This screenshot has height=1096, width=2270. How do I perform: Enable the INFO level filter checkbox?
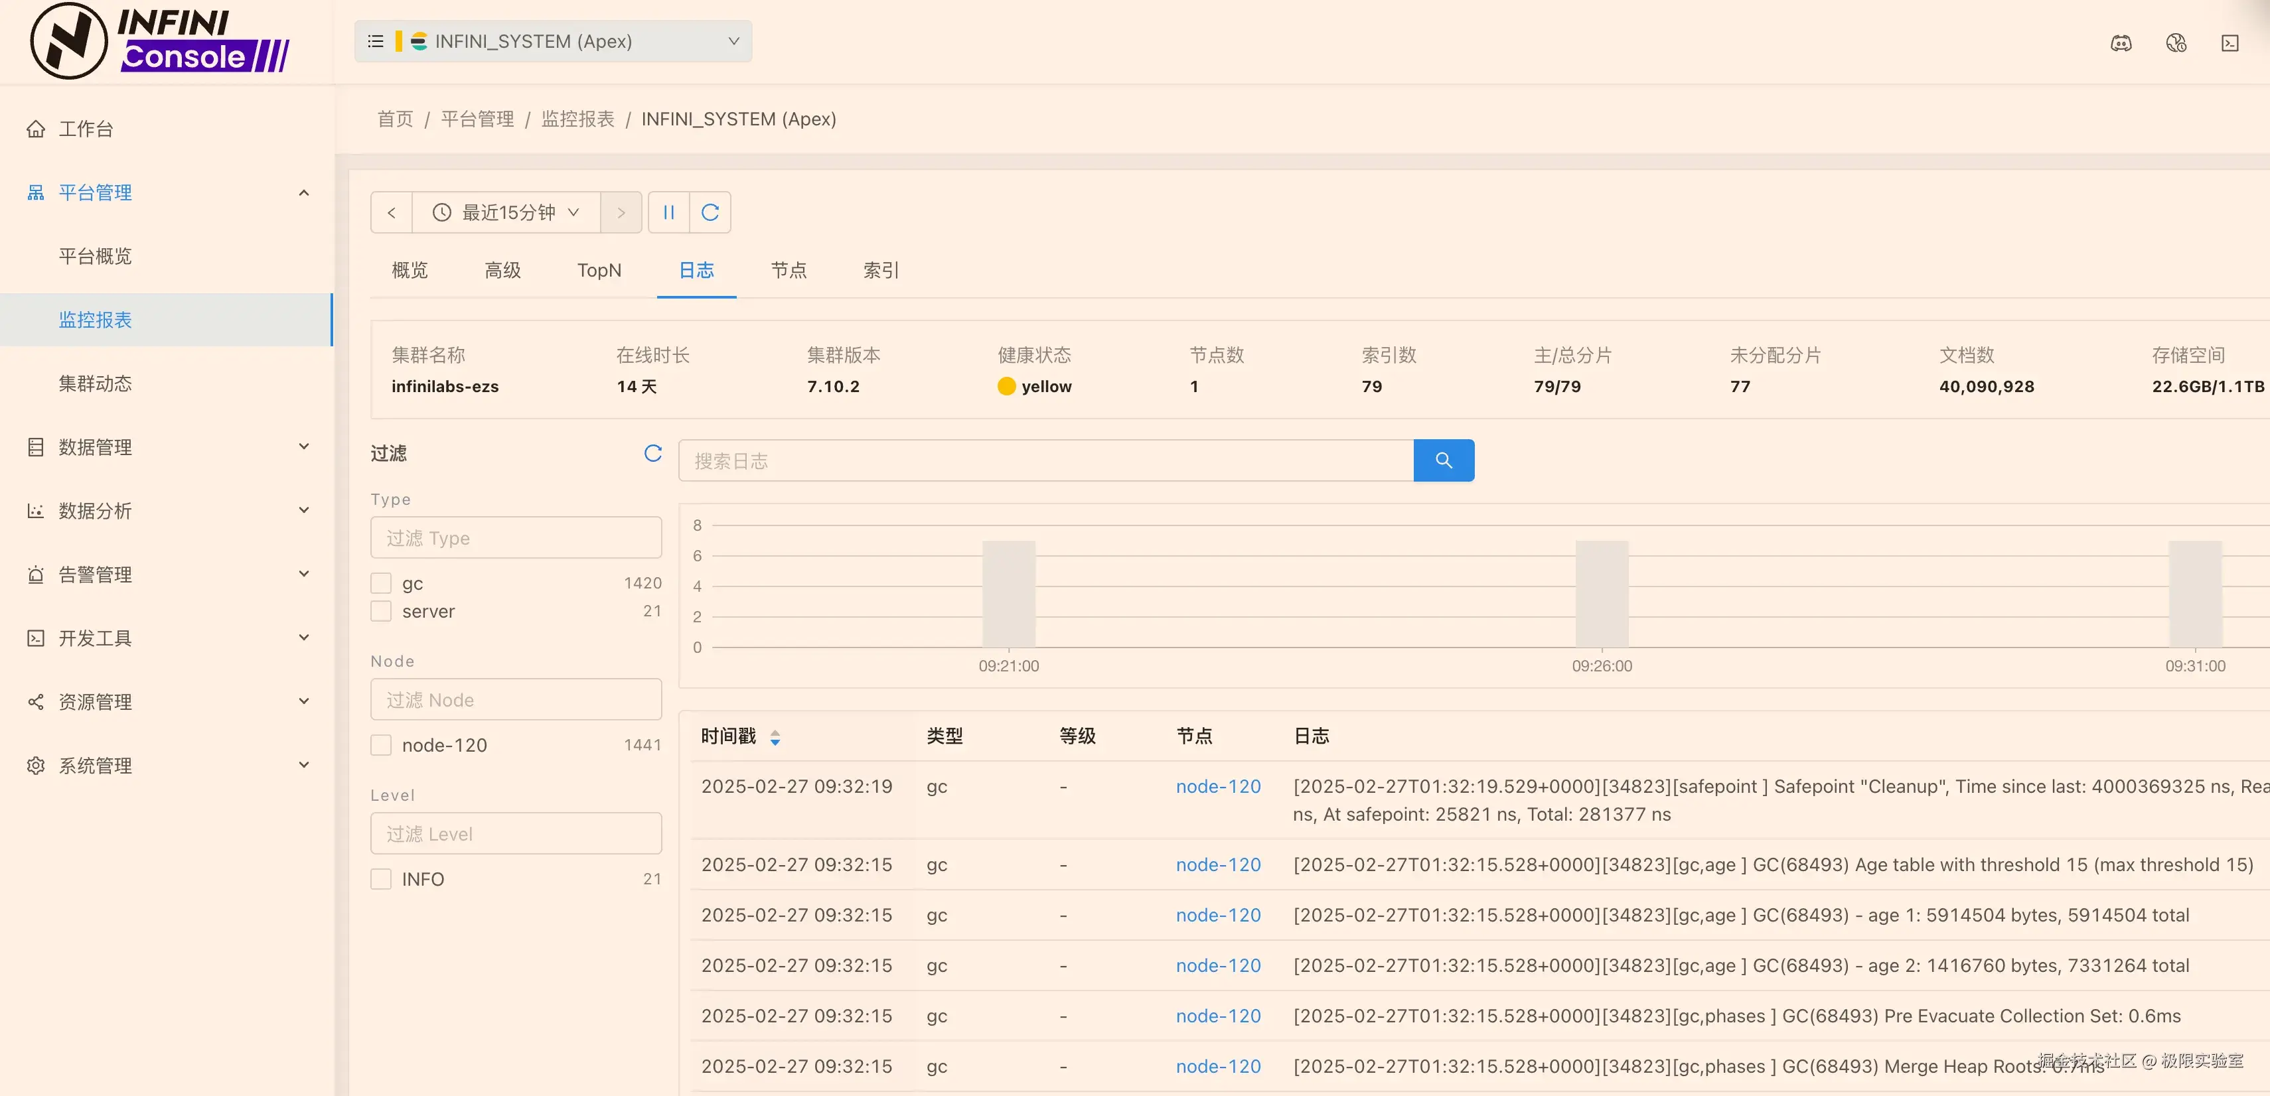(381, 878)
